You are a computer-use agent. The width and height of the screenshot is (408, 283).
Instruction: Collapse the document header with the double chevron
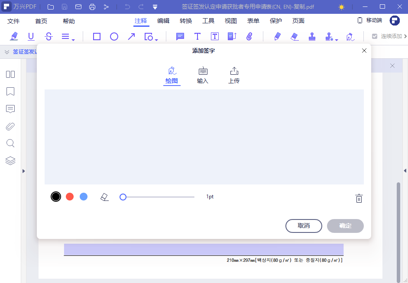[x=6, y=51]
